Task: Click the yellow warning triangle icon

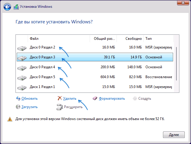Action: pos(10,119)
